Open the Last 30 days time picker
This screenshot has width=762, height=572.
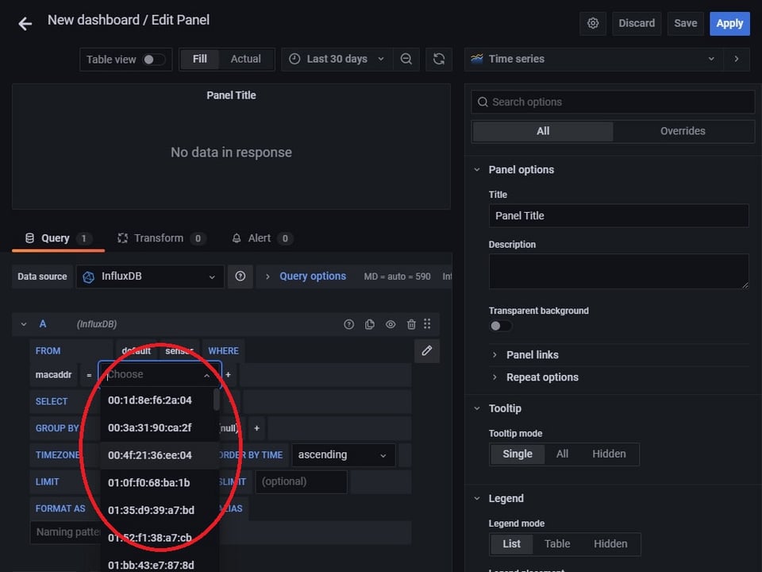337,59
